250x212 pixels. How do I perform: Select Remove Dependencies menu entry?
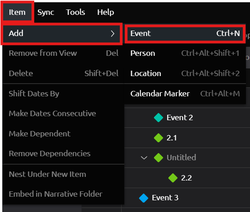tap(64, 153)
